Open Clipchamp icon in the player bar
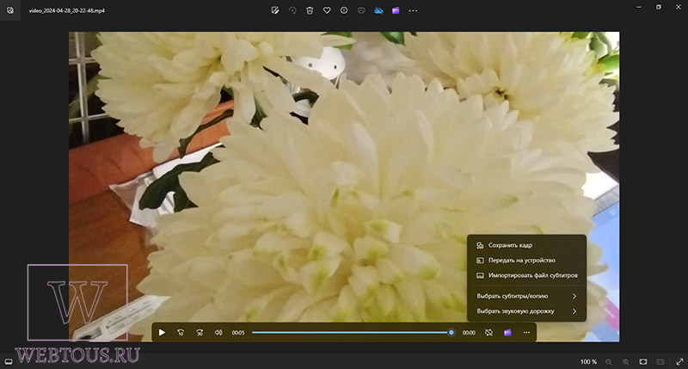Viewport: 688px width, 369px height. click(x=507, y=333)
